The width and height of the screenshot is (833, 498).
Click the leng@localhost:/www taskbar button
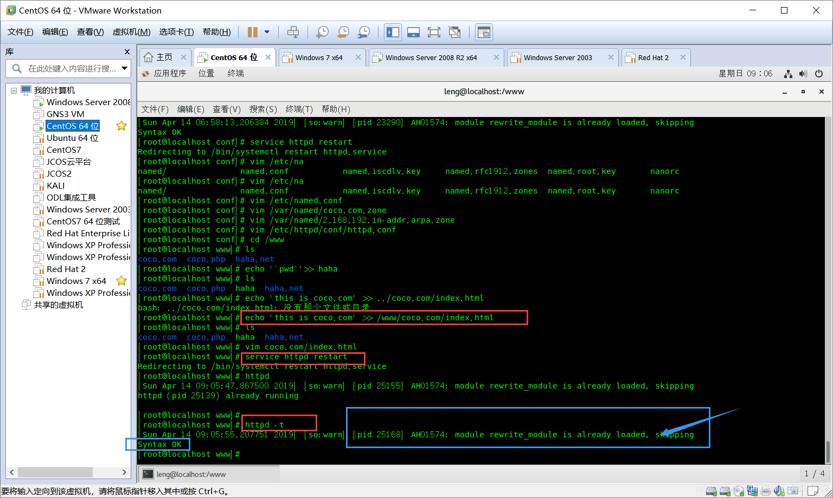pyautogui.click(x=209, y=474)
